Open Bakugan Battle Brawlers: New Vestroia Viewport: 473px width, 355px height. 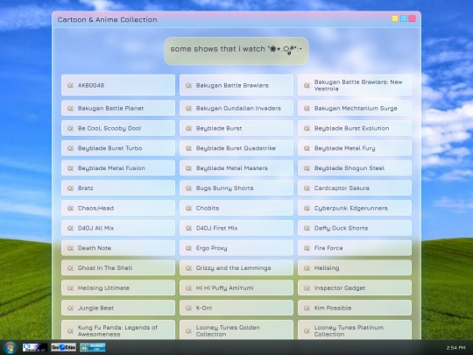coord(355,85)
